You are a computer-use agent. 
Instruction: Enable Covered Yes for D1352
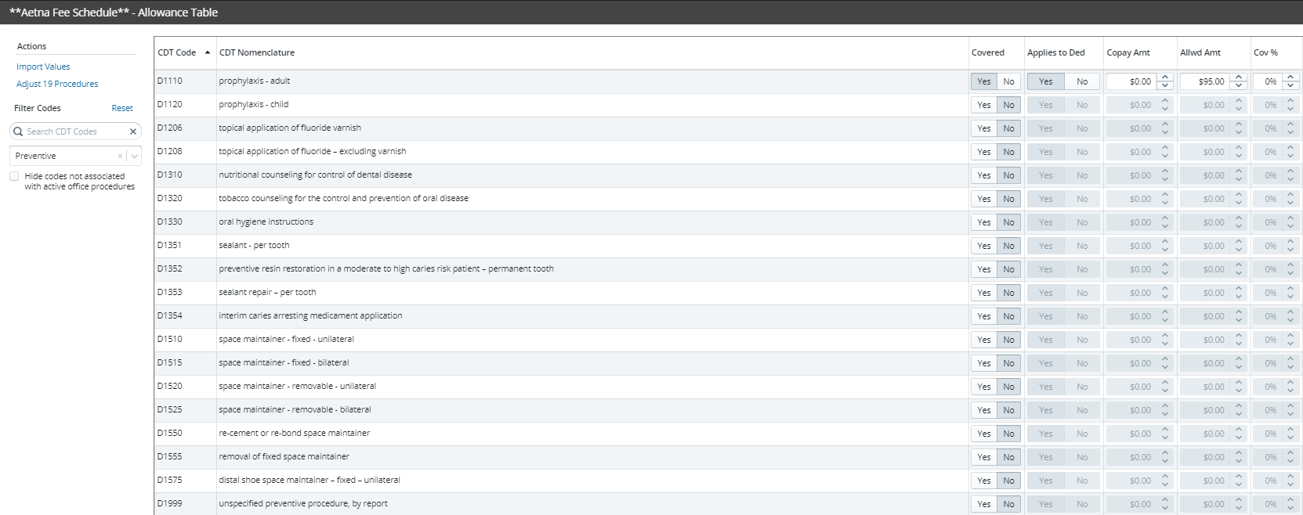(x=984, y=269)
